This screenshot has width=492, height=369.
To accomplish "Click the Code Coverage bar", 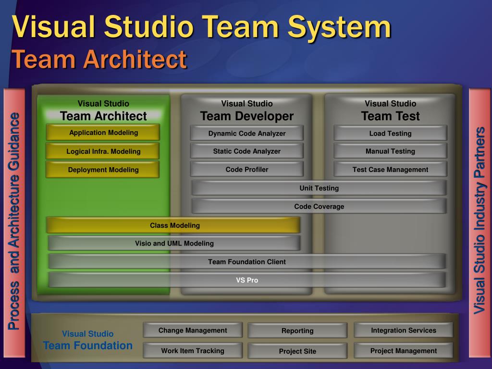I will [x=319, y=206].
